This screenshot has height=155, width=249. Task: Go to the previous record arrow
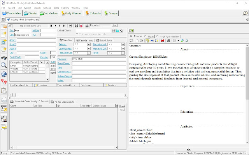click(55, 26)
